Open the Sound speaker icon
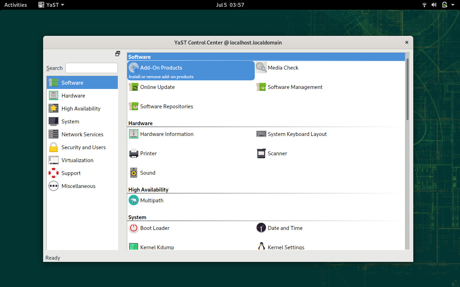This screenshot has height=287, width=460. coord(134,173)
